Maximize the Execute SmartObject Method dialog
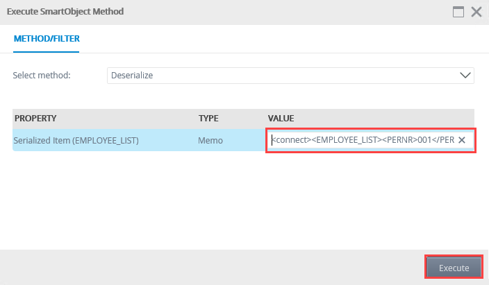 [458, 12]
